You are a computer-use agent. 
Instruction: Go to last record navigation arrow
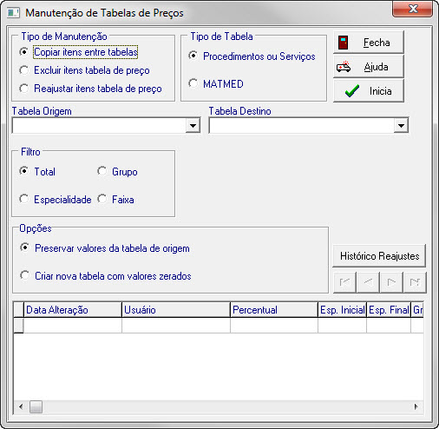pos(415,282)
